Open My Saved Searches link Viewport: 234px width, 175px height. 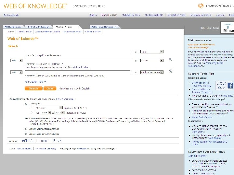coord(201,15)
